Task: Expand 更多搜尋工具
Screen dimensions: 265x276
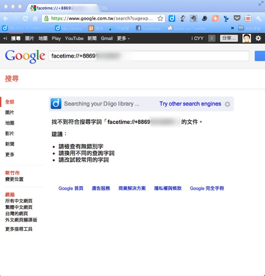Action: (x=19, y=229)
